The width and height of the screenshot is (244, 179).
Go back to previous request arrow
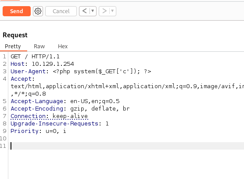[84, 11]
